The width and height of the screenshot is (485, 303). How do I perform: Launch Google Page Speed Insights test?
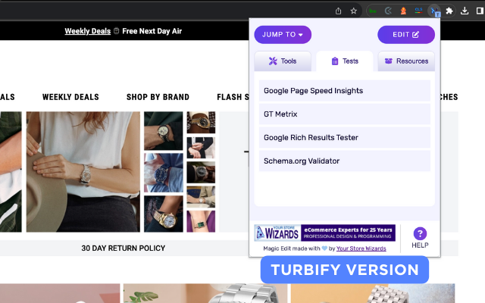point(345,91)
